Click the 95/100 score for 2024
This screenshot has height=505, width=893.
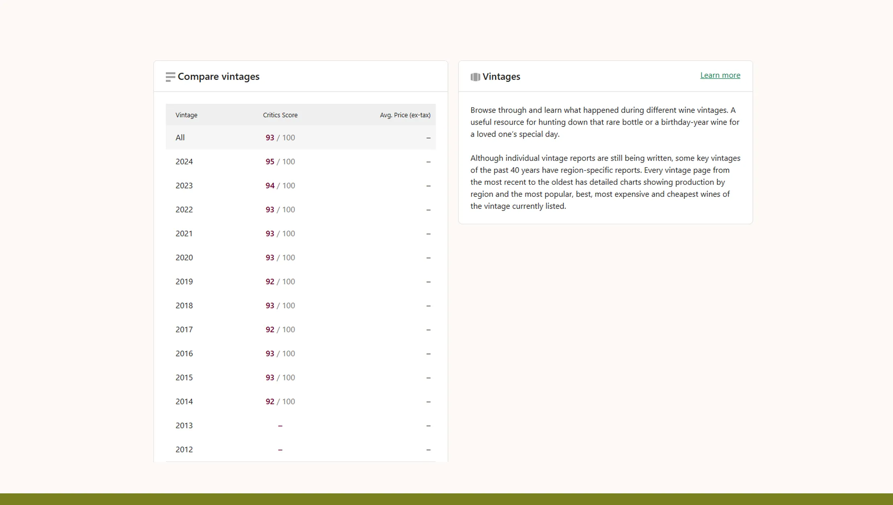point(280,162)
